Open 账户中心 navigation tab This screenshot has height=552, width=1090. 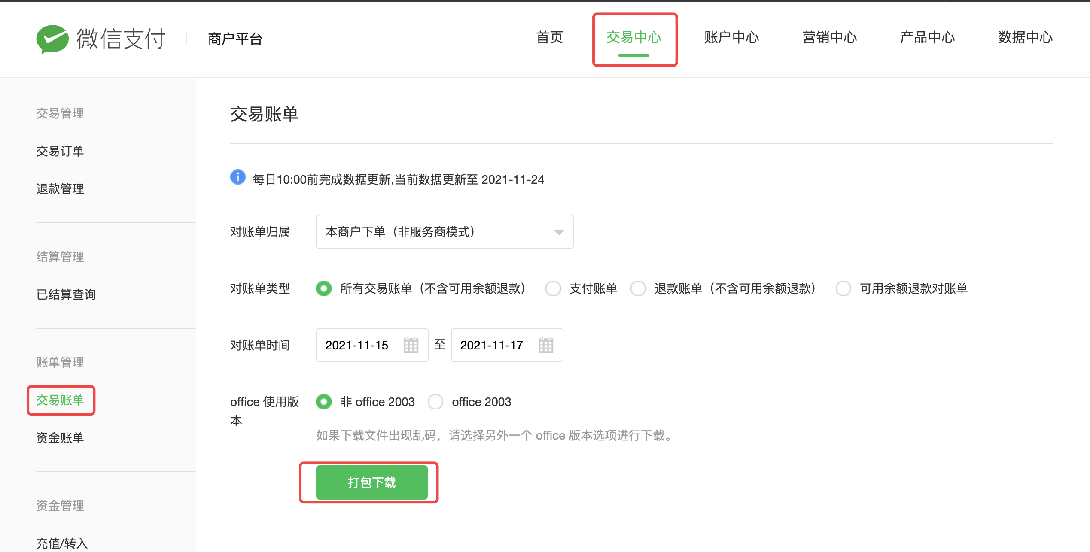731,38
